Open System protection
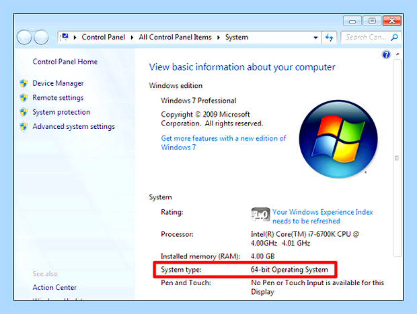 (61, 112)
